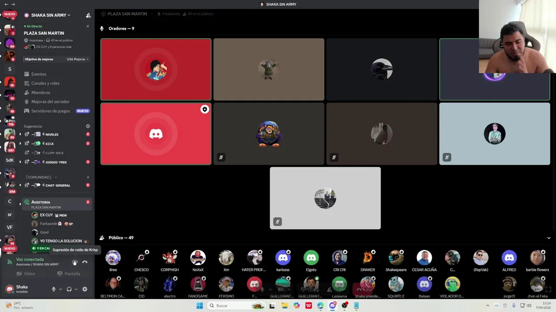Click audience member Elgoto
The image size is (556, 312).
[311, 261]
